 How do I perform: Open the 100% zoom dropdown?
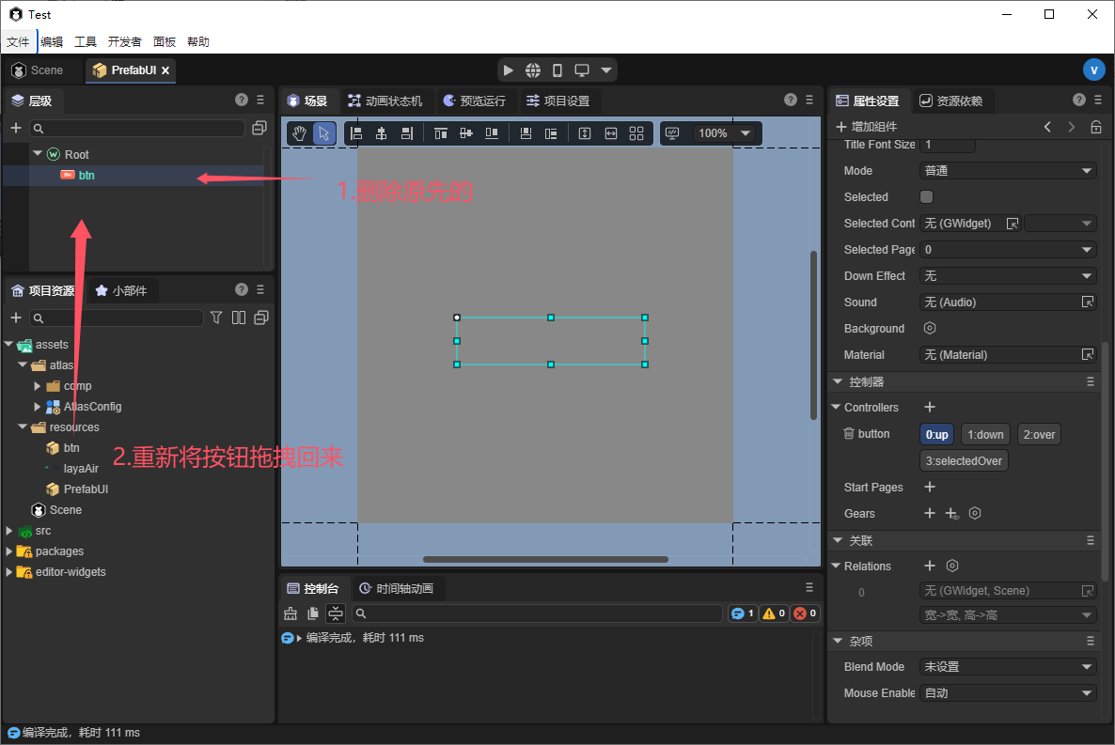724,133
